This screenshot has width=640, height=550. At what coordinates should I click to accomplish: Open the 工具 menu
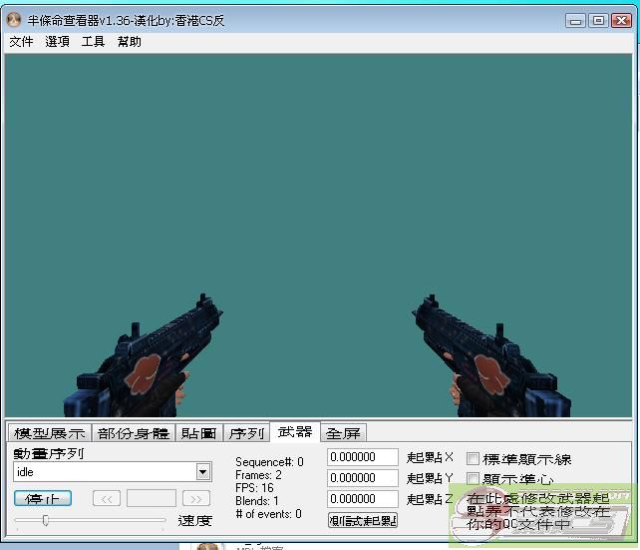tap(93, 42)
